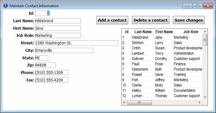The image size is (216, 113).
Task: Select row 12 for Lyman Thomas
Action: coord(162,96)
